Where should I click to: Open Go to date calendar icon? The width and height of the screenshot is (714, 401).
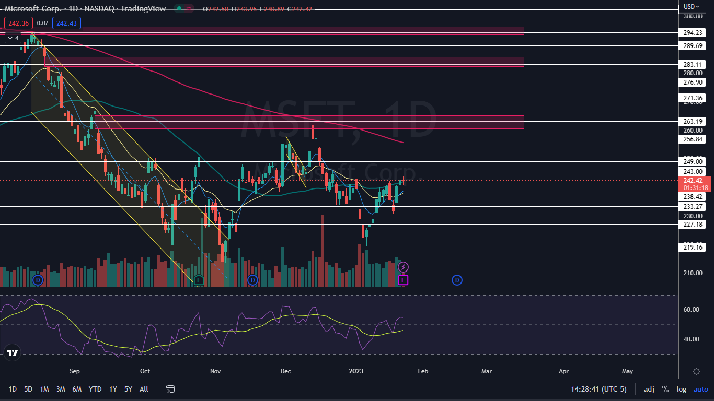pyautogui.click(x=170, y=388)
